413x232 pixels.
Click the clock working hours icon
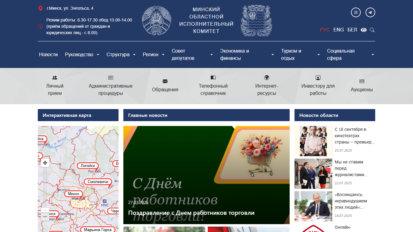(x=40, y=26)
